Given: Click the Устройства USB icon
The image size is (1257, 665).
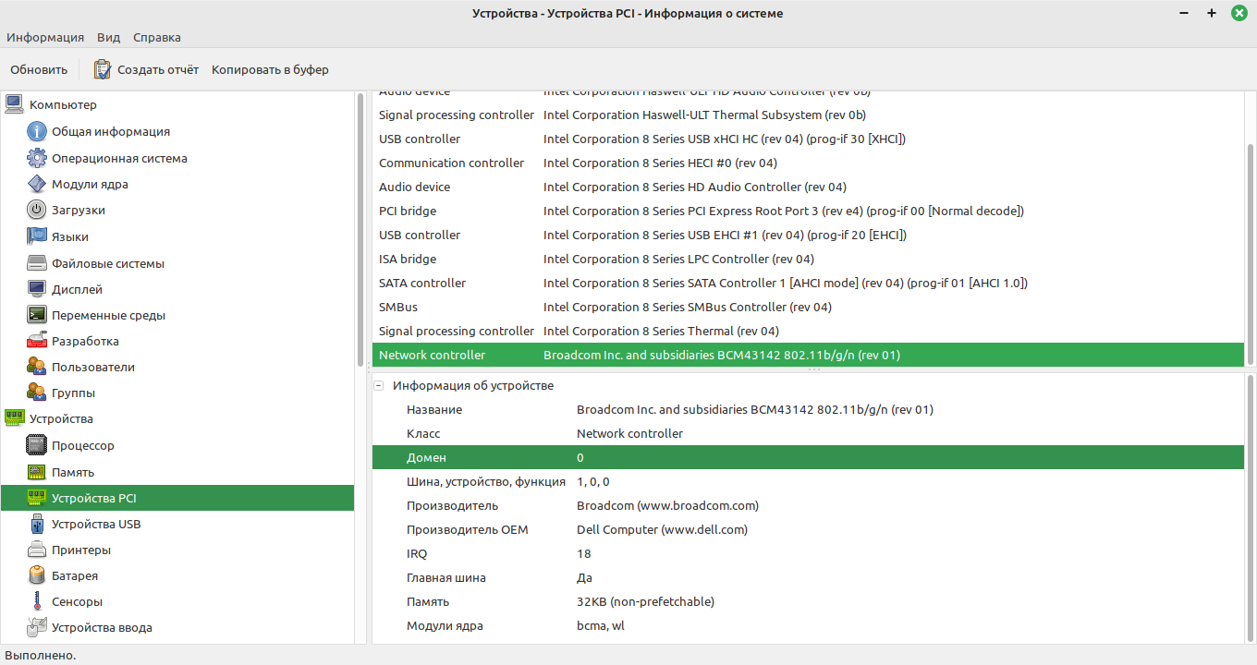Looking at the screenshot, I should coord(37,524).
